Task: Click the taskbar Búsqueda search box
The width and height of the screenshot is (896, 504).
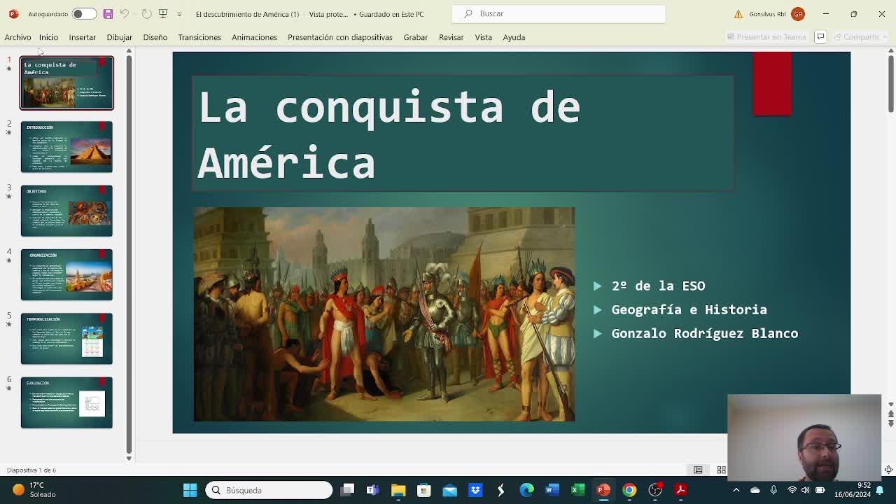Action: (269, 490)
